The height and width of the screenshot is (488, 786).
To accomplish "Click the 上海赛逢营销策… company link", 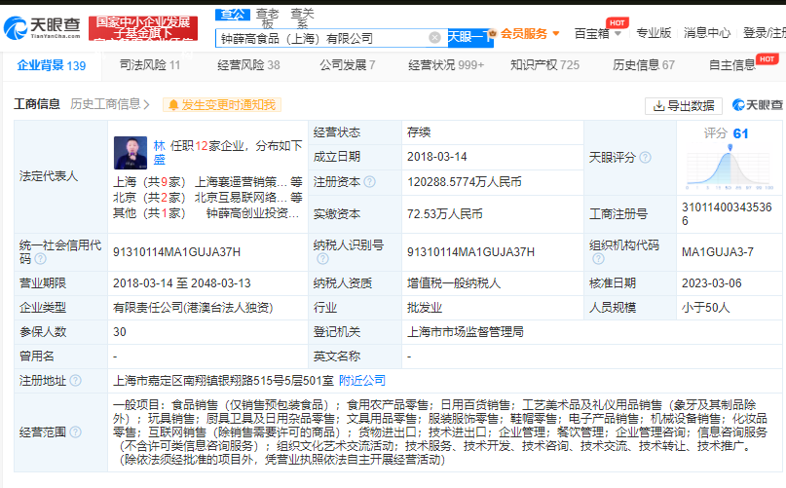I will (241, 181).
